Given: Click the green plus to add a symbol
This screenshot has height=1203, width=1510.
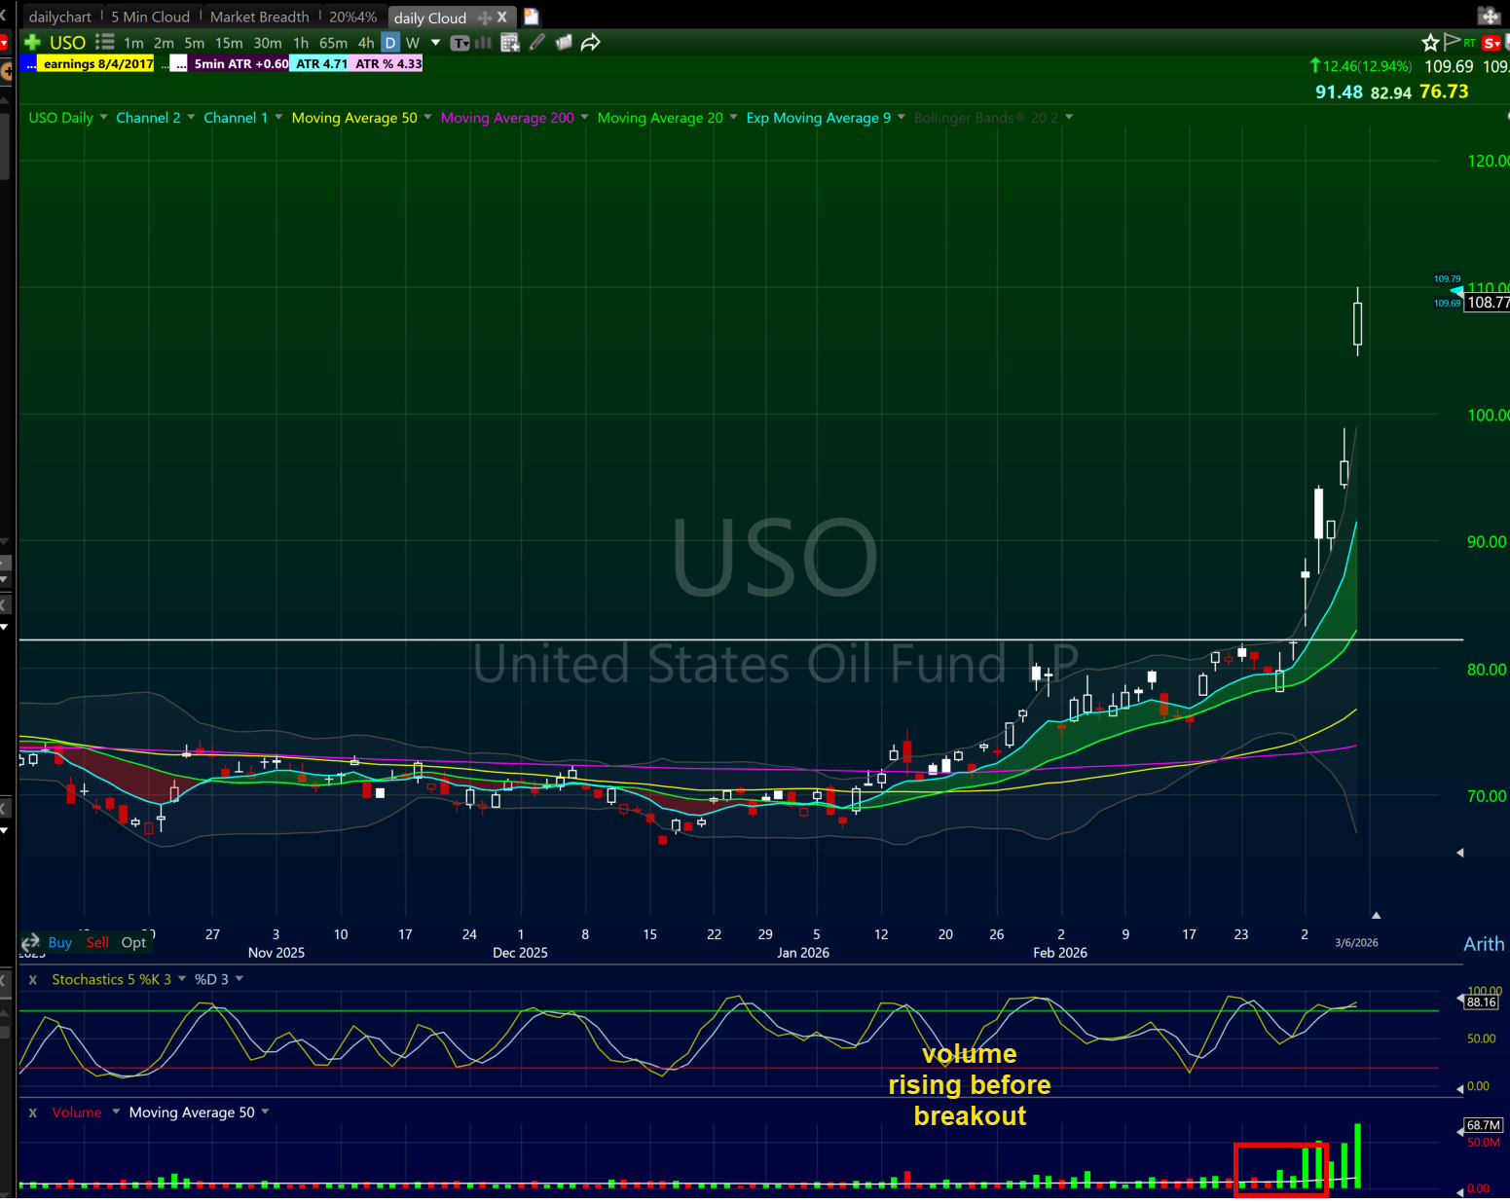Looking at the screenshot, I should pyautogui.click(x=32, y=42).
